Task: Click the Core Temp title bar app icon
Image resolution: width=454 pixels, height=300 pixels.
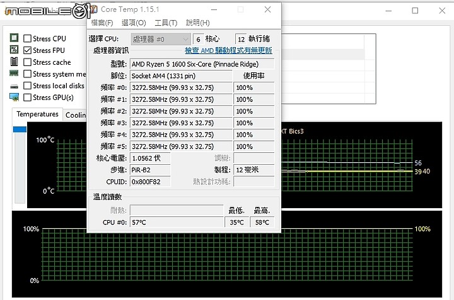Action: pyautogui.click(x=93, y=9)
